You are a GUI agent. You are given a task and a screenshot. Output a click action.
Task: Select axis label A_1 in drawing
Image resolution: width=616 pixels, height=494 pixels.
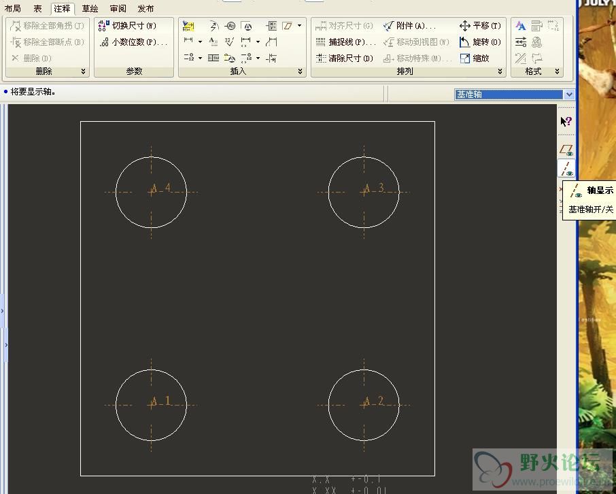click(x=161, y=401)
